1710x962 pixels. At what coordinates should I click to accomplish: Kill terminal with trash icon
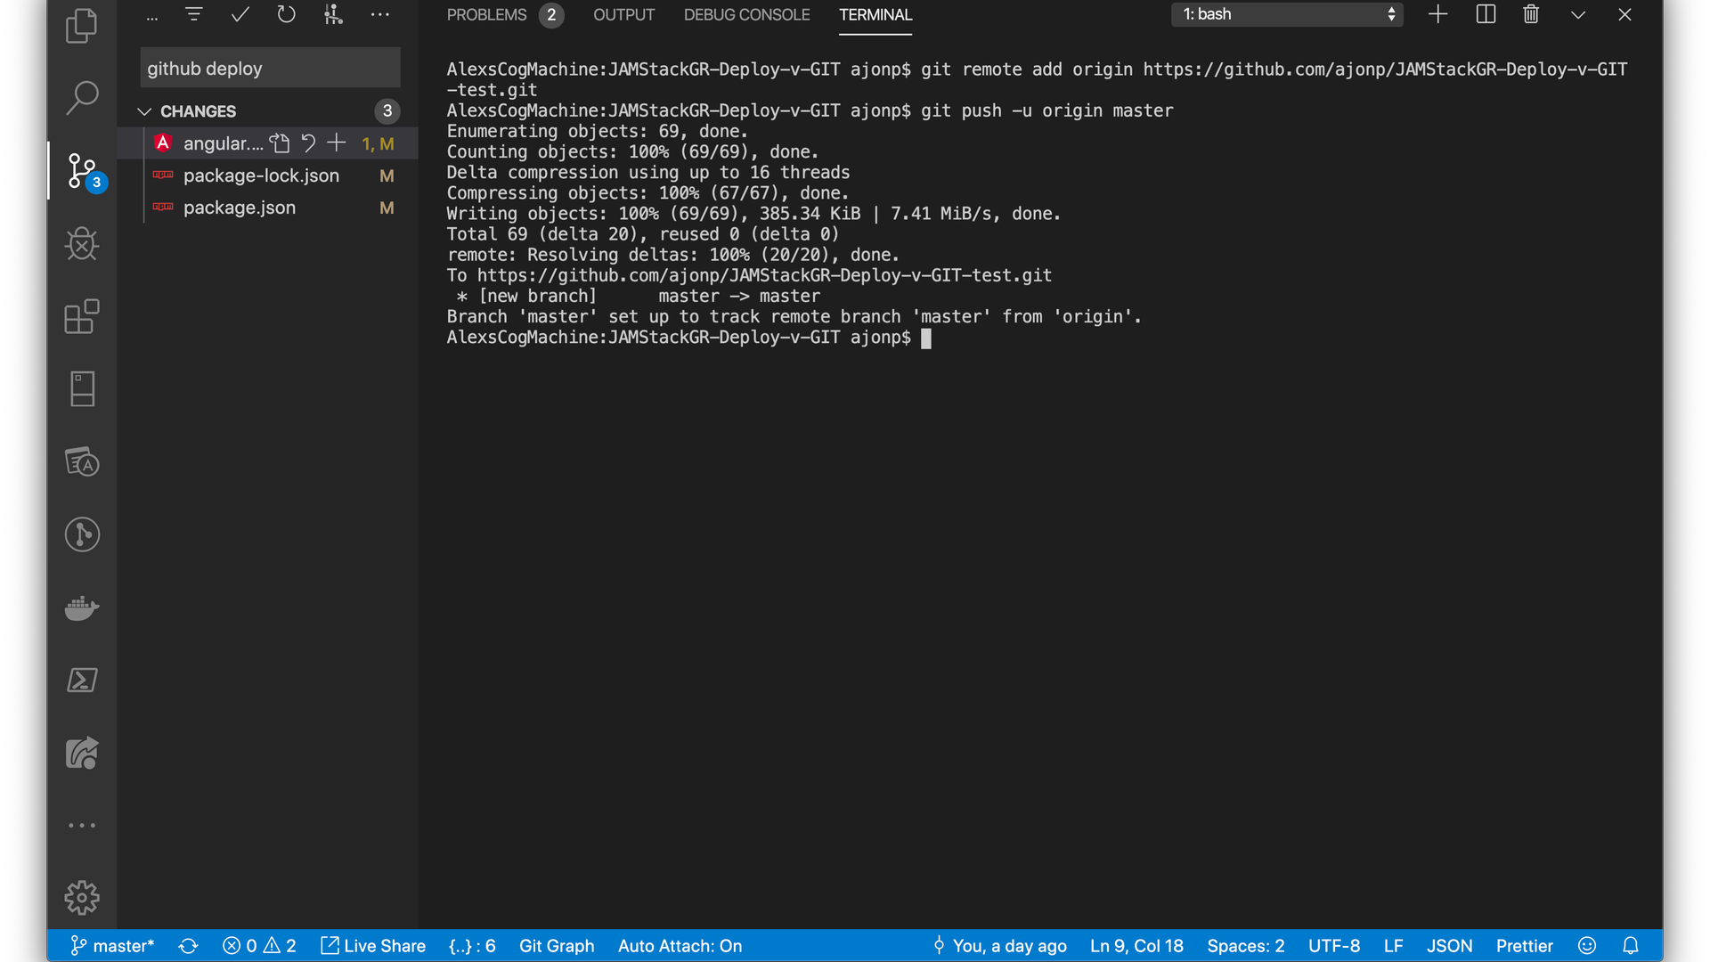coord(1531,14)
